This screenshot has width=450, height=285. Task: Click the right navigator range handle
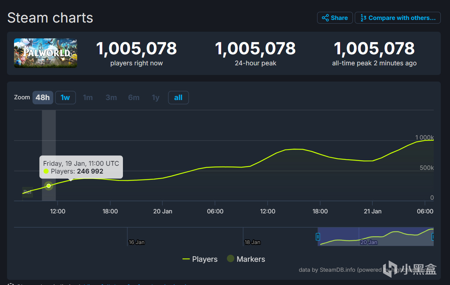pyautogui.click(x=433, y=237)
